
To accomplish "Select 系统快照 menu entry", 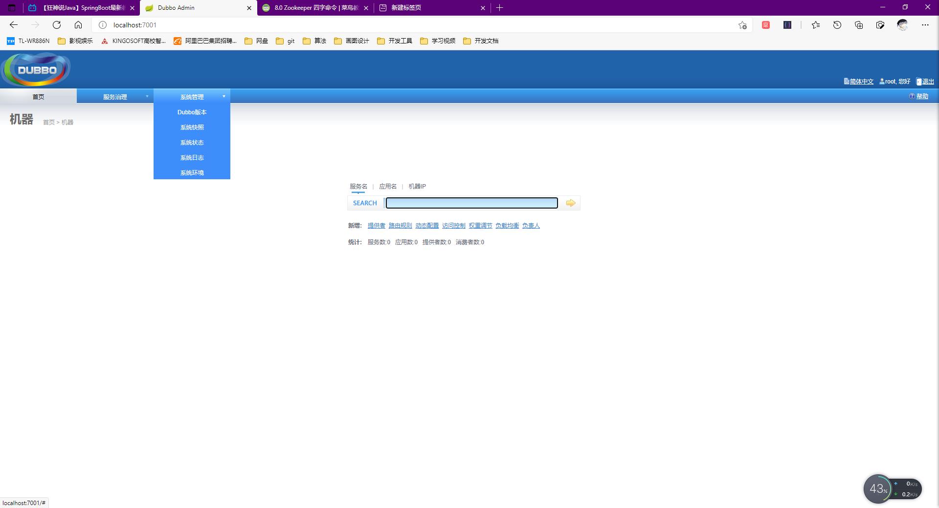I will (x=192, y=127).
